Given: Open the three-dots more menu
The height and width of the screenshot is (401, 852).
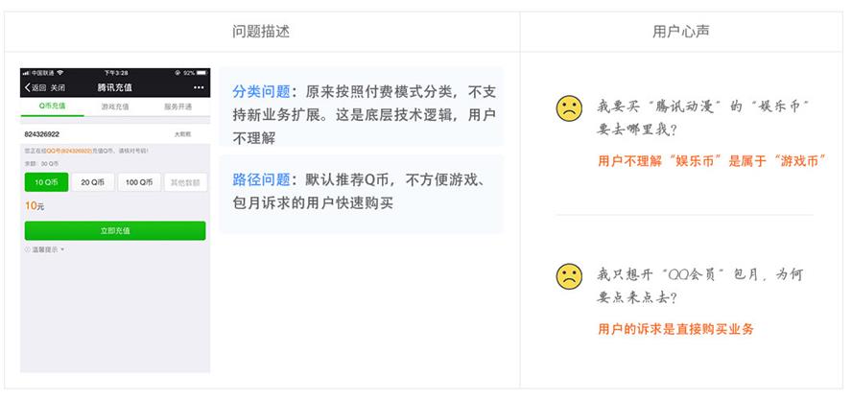Looking at the screenshot, I should (199, 87).
